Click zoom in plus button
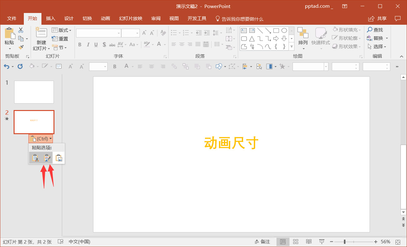Viewport: 407px width, 247px height. (376, 242)
